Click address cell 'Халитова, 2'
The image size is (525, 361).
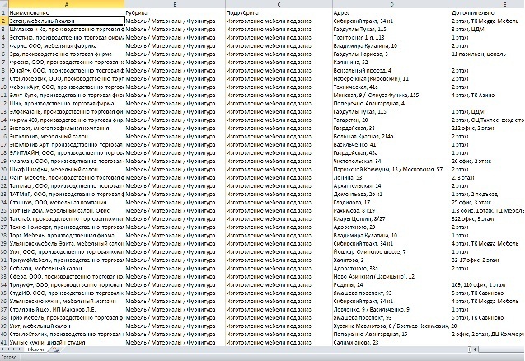tap(391, 260)
